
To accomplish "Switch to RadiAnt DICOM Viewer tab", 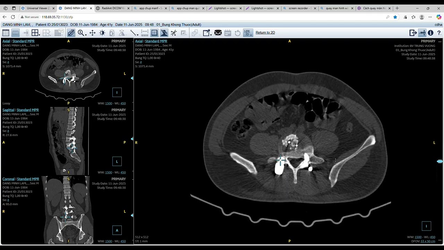I will (x=112, y=8).
